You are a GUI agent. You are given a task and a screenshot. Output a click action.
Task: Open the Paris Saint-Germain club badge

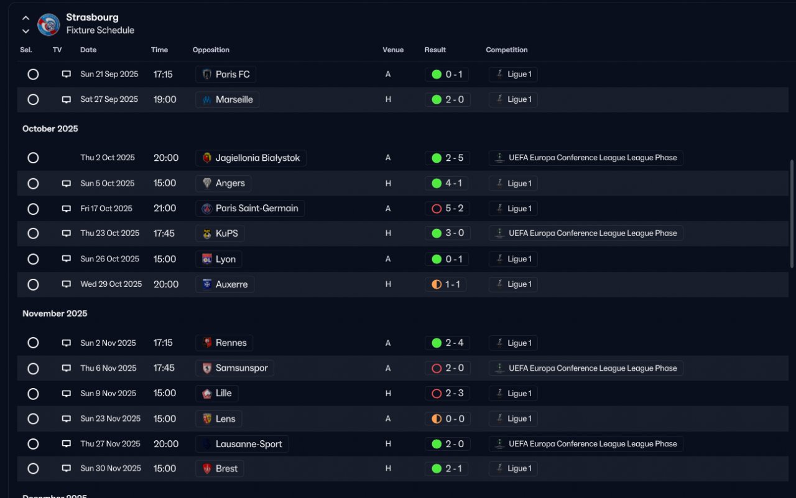coord(207,209)
